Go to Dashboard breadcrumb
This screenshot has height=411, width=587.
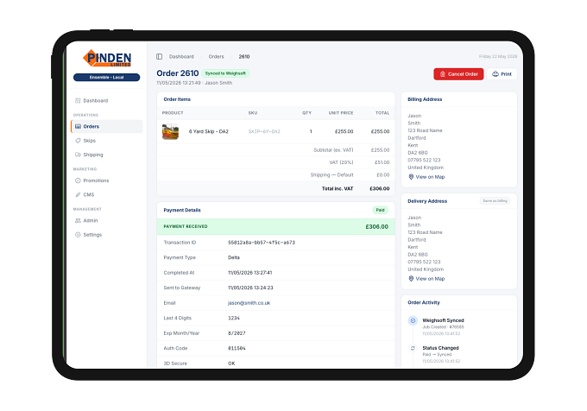click(181, 56)
